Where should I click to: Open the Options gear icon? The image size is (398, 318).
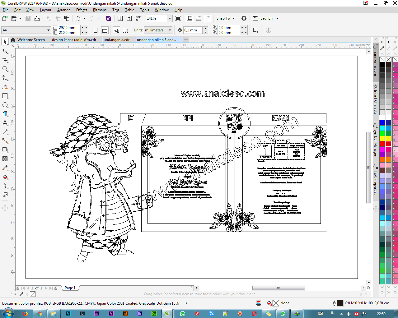244,18
